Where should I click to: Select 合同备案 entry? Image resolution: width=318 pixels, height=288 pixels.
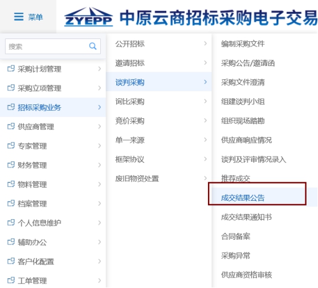point(235,236)
